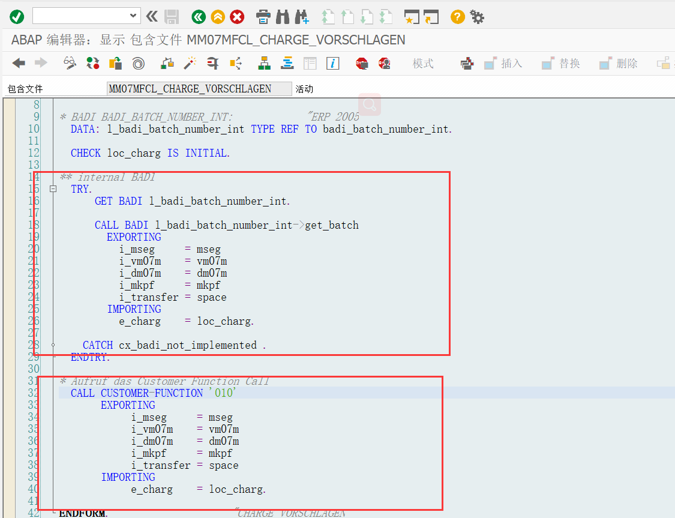This screenshot has height=518, width=675.
Task: Open Find with the binoculars icon
Action: [x=283, y=17]
